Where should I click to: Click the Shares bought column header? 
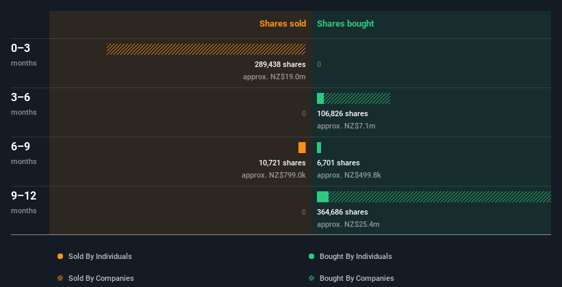(x=346, y=24)
